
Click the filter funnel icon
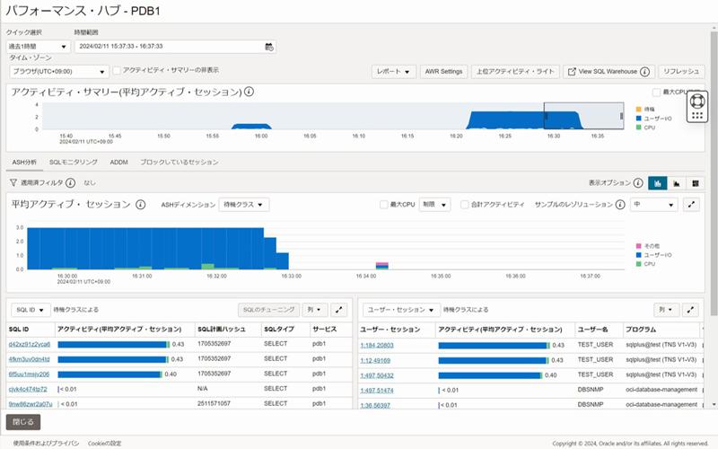(13, 182)
